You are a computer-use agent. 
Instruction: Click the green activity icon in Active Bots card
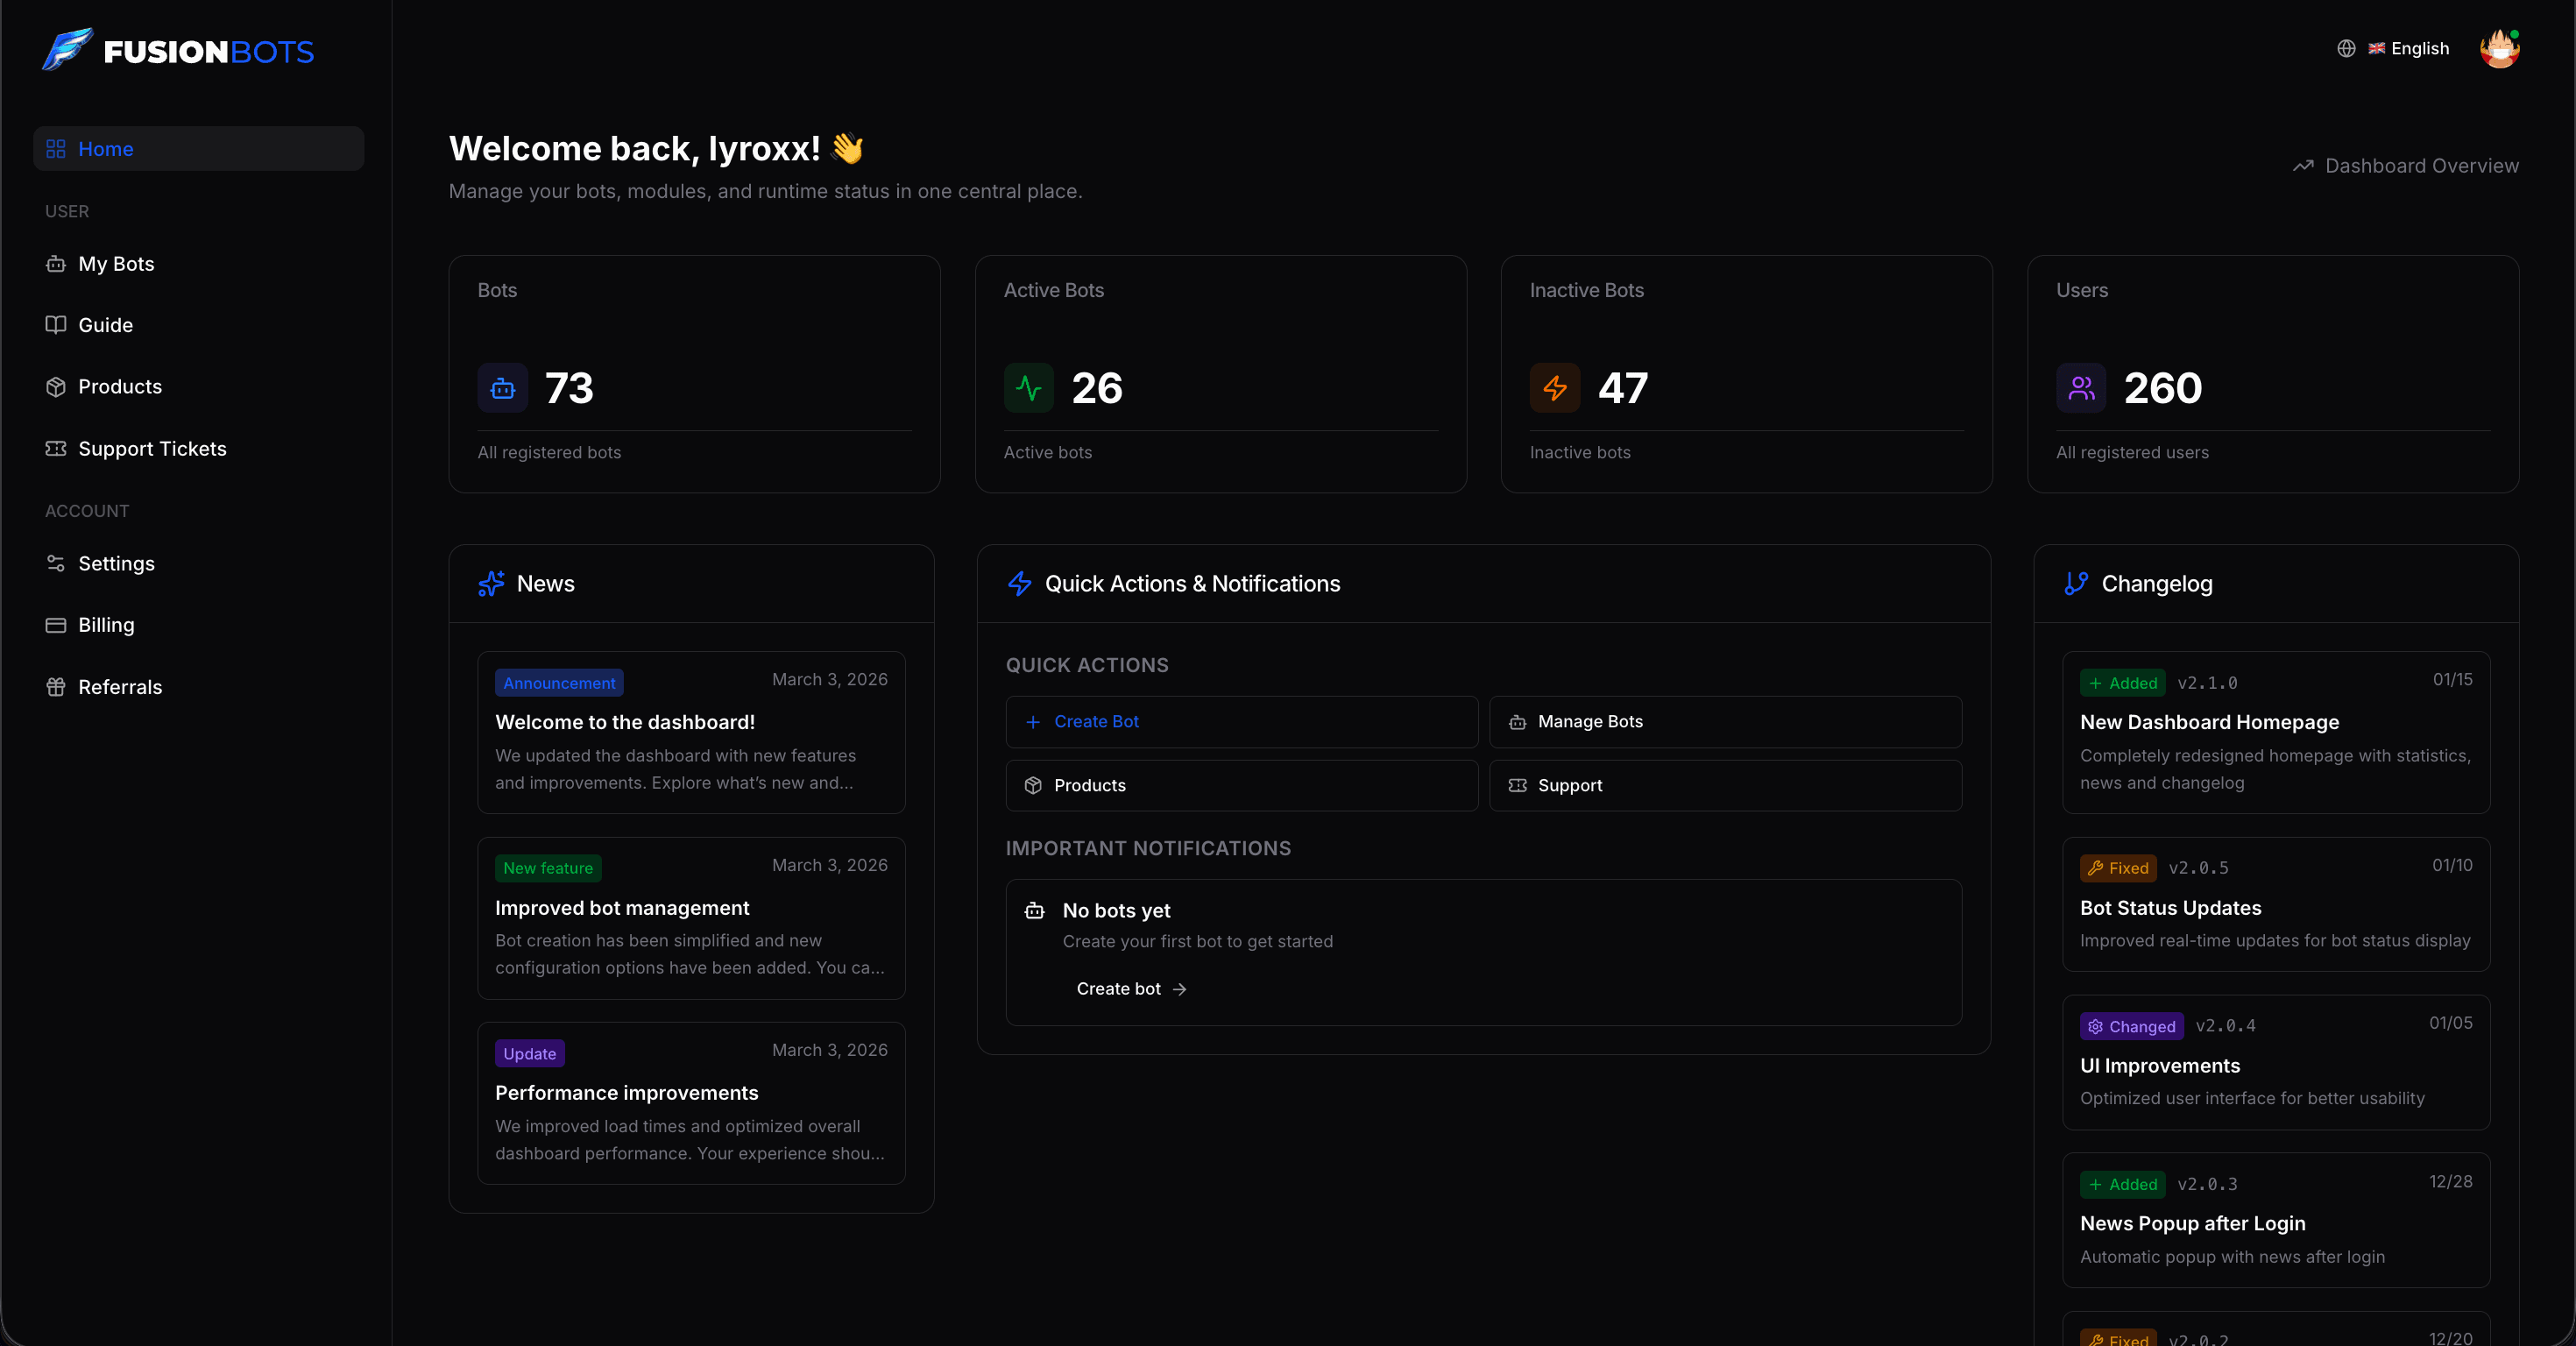[1028, 388]
